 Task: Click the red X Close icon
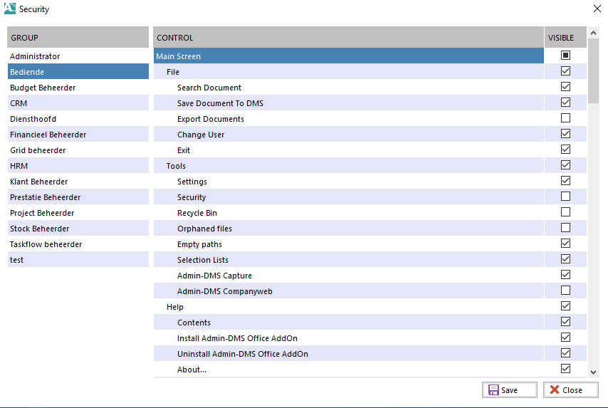pyautogui.click(x=554, y=390)
